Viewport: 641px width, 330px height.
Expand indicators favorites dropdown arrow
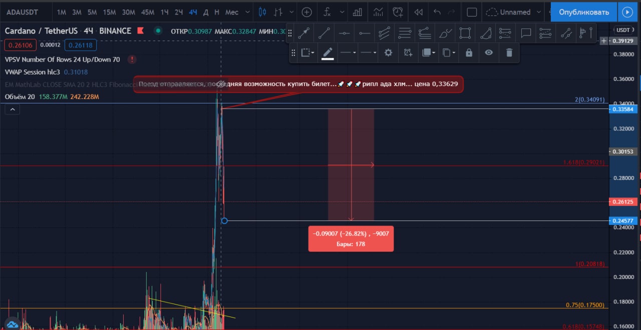342,12
